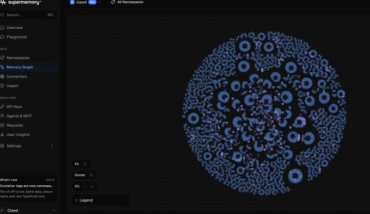This screenshot has width=370, height=214.
Task: Expand the Legend panel
Action: pos(101,200)
